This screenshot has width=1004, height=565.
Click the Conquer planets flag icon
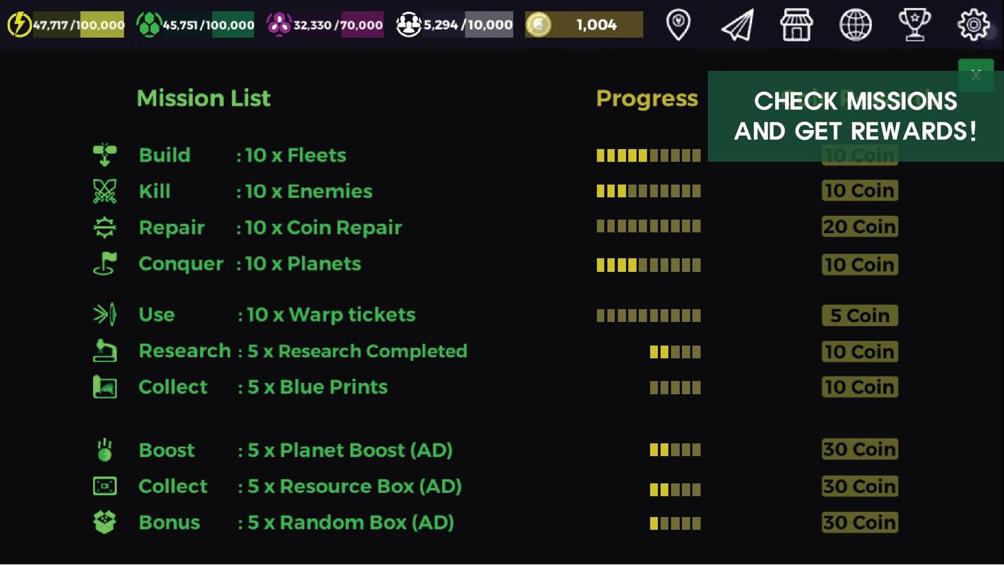click(104, 263)
